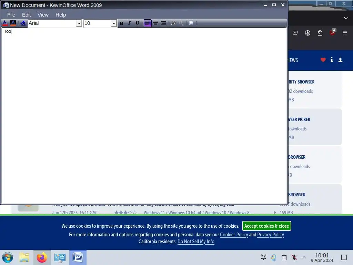Open File Explorer from the taskbar
This screenshot has height=265, width=353.
24,257
